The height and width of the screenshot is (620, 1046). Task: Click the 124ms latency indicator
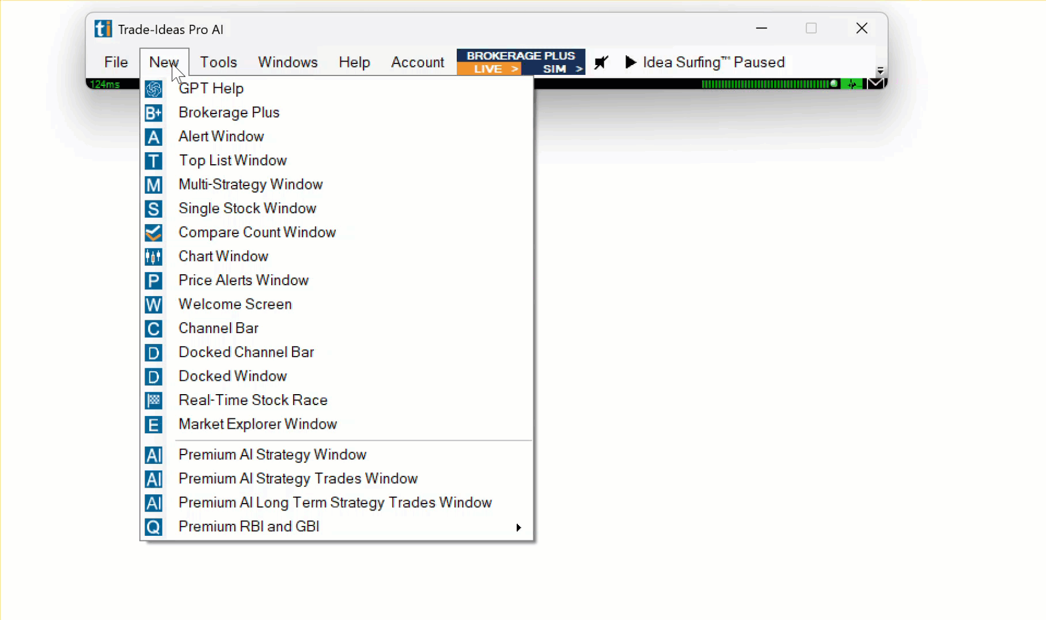pyautogui.click(x=105, y=84)
